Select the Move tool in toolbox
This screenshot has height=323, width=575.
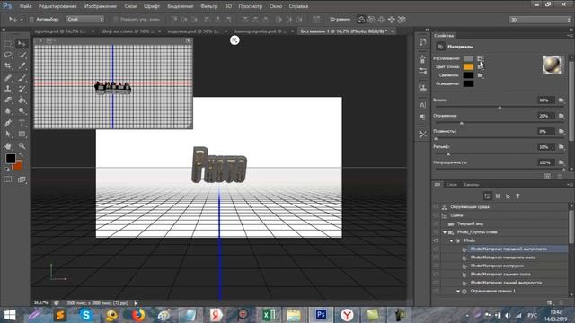(x=22, y=44)
